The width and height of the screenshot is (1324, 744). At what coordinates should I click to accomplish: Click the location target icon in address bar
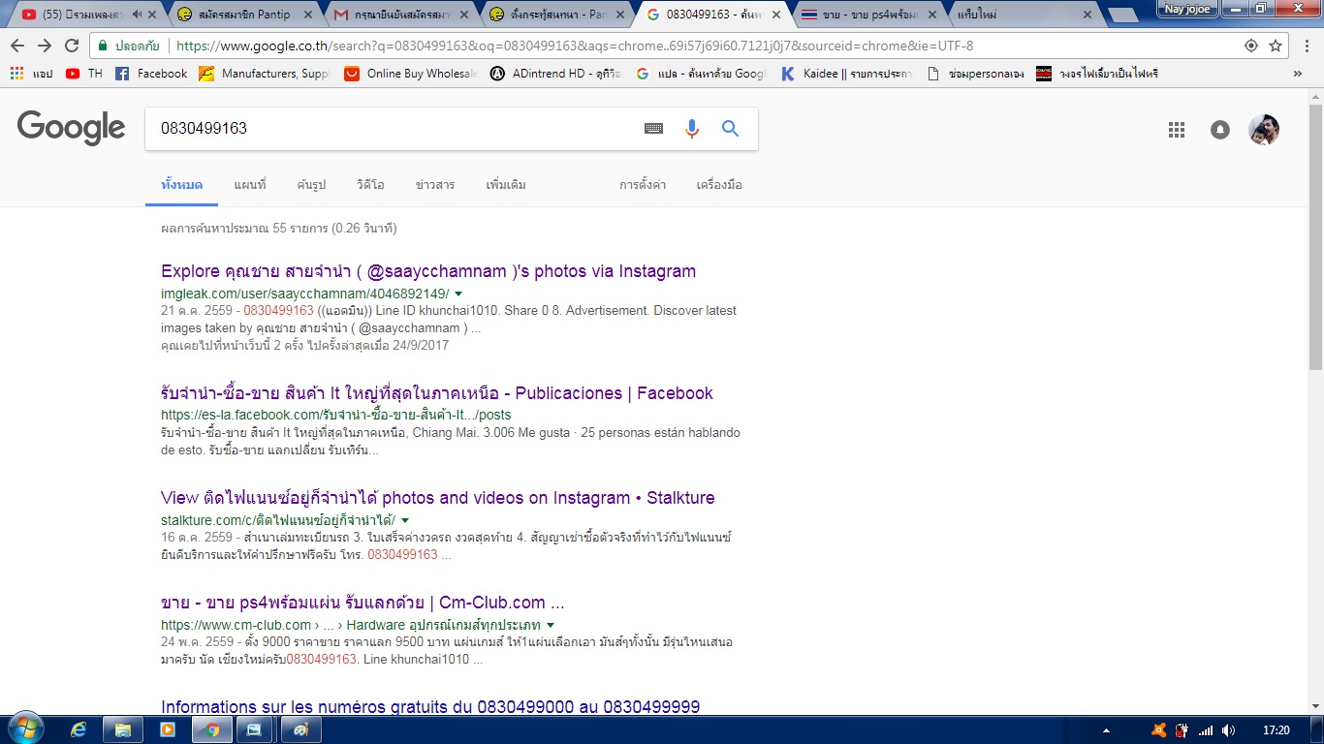point(1251,46)
